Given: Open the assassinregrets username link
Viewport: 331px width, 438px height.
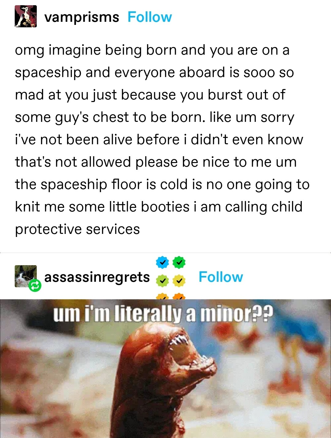Looking at the screenshot, I should click(97, 277).
